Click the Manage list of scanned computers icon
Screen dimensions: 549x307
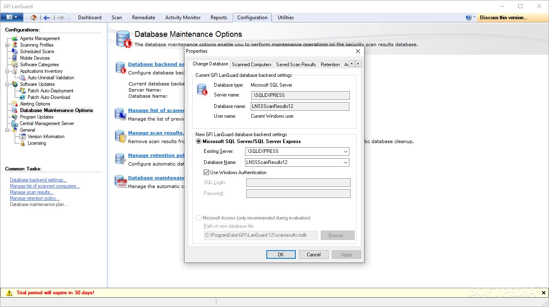pyautogui.click(x=120, y=114)
